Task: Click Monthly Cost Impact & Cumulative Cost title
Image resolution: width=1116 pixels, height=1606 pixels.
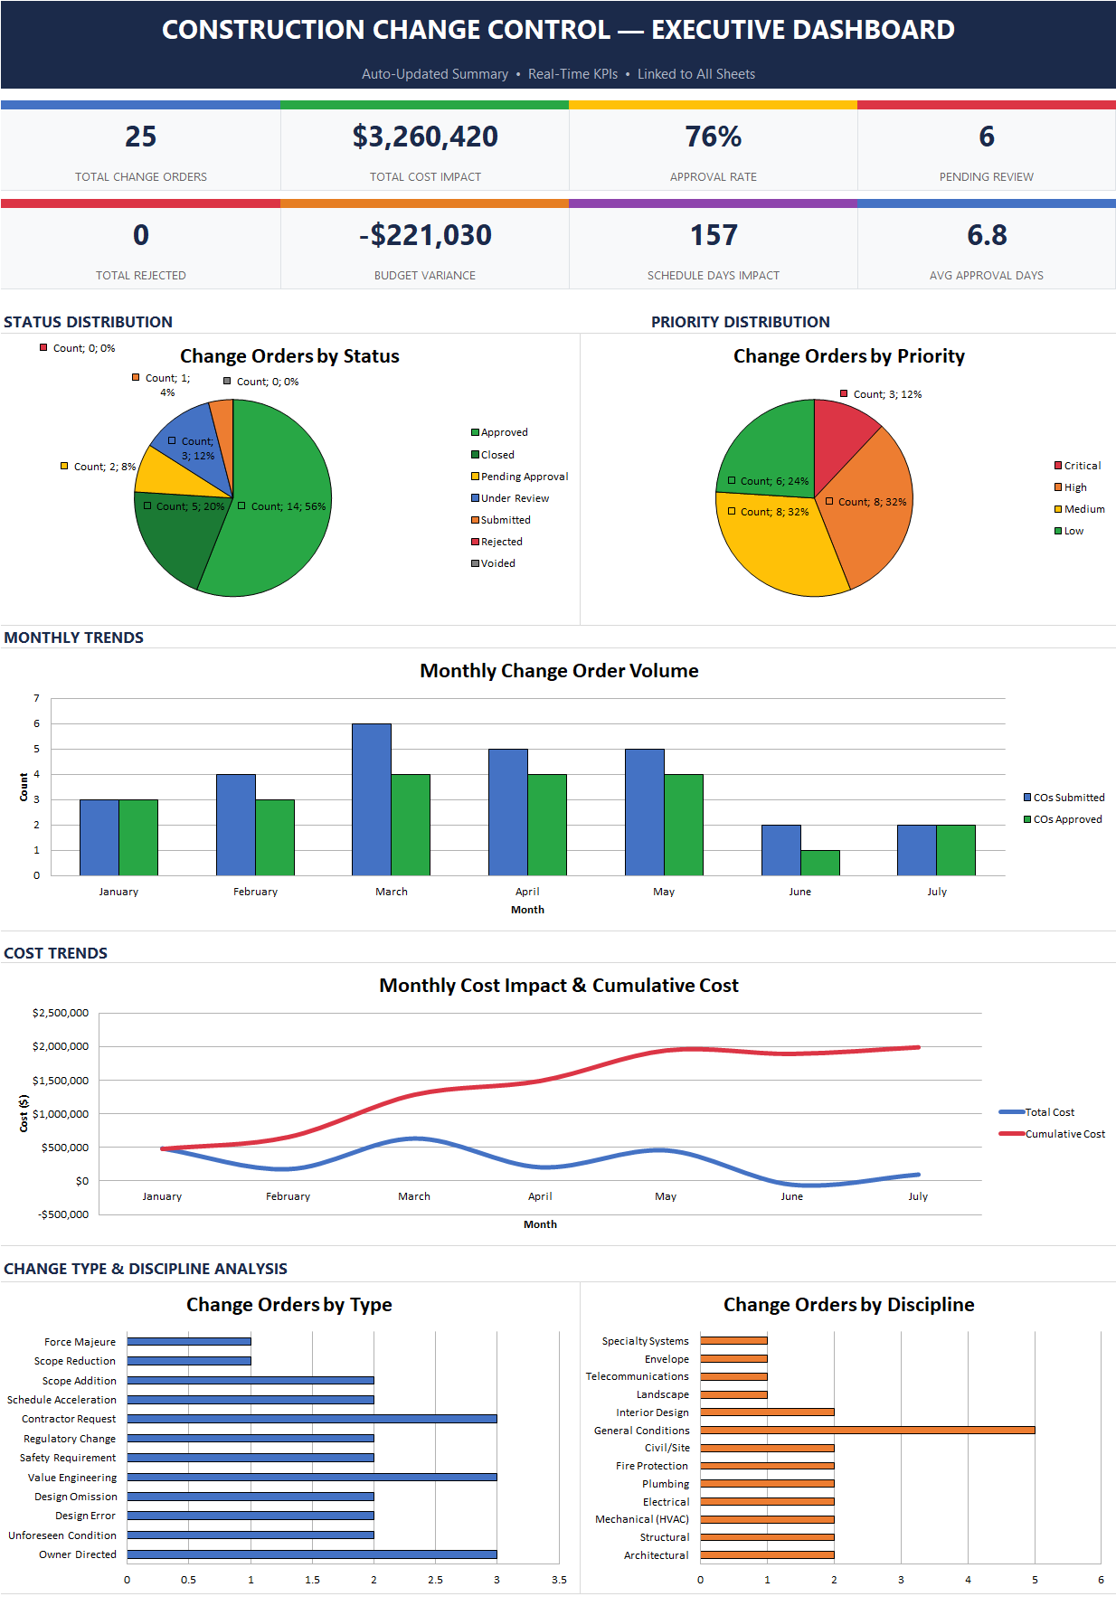Action: click(559, 986)
